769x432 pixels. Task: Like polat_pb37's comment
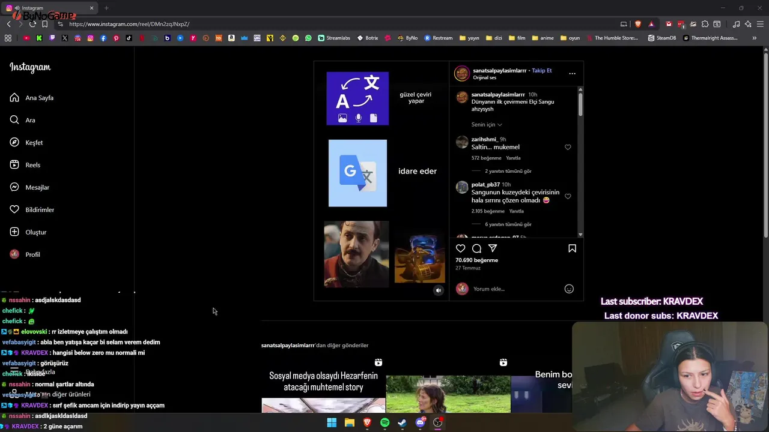tap(568, 196)
